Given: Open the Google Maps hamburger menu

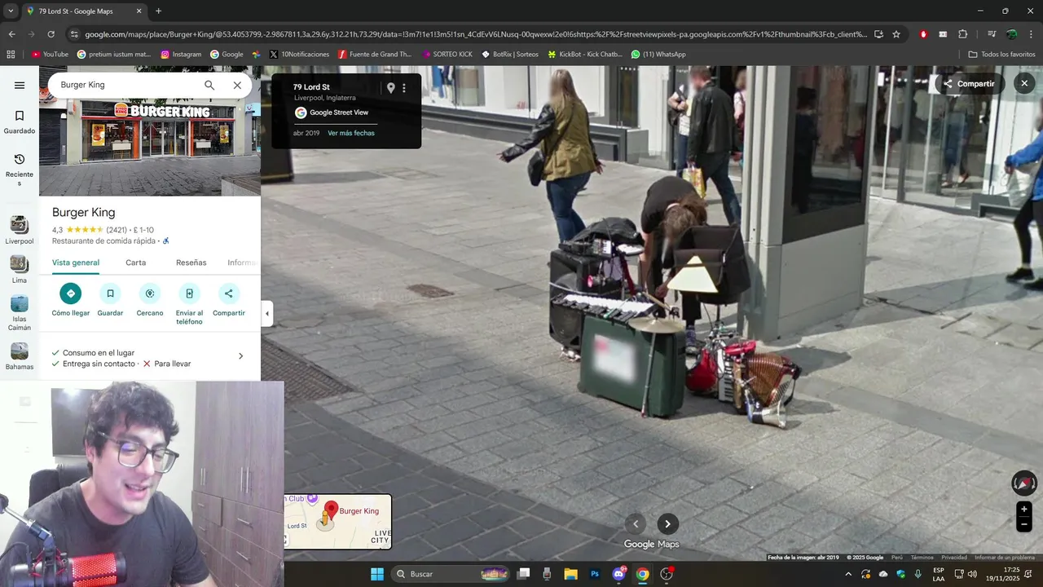Looking at the screenshot, I should tap(20, 85).
